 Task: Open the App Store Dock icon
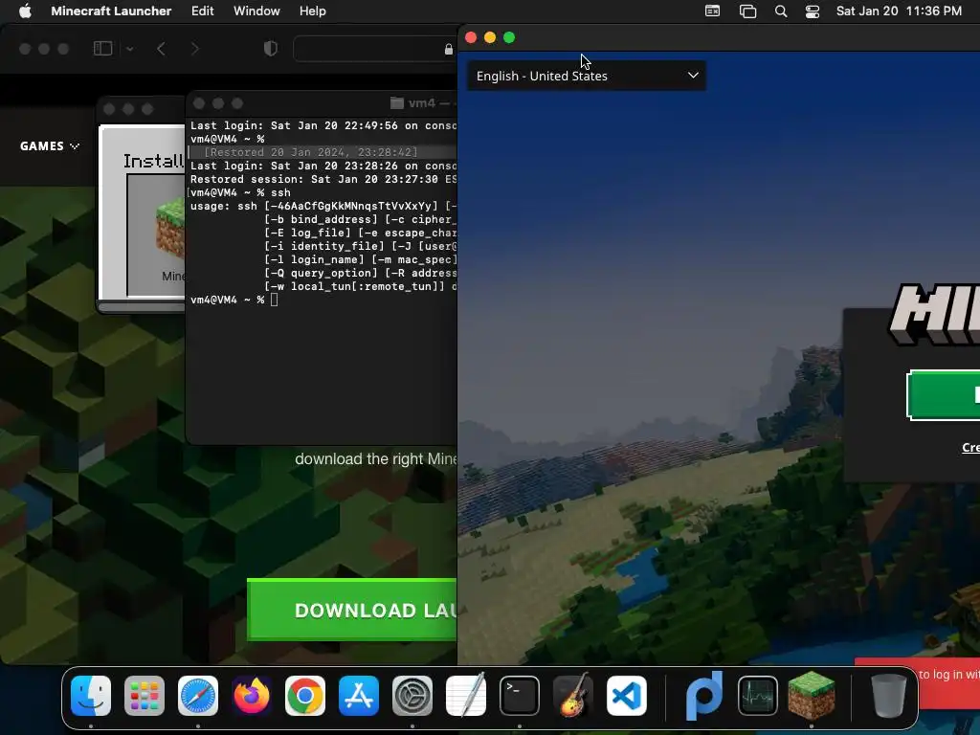(x=359, y=696)
